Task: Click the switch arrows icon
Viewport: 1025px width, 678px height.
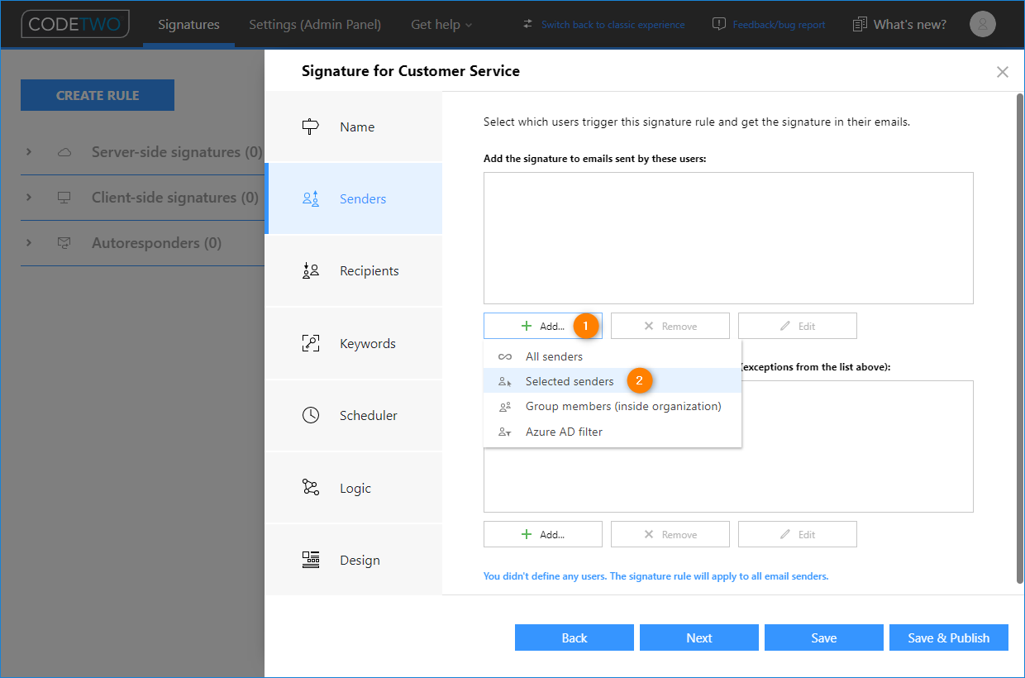Action: (527, 24)
